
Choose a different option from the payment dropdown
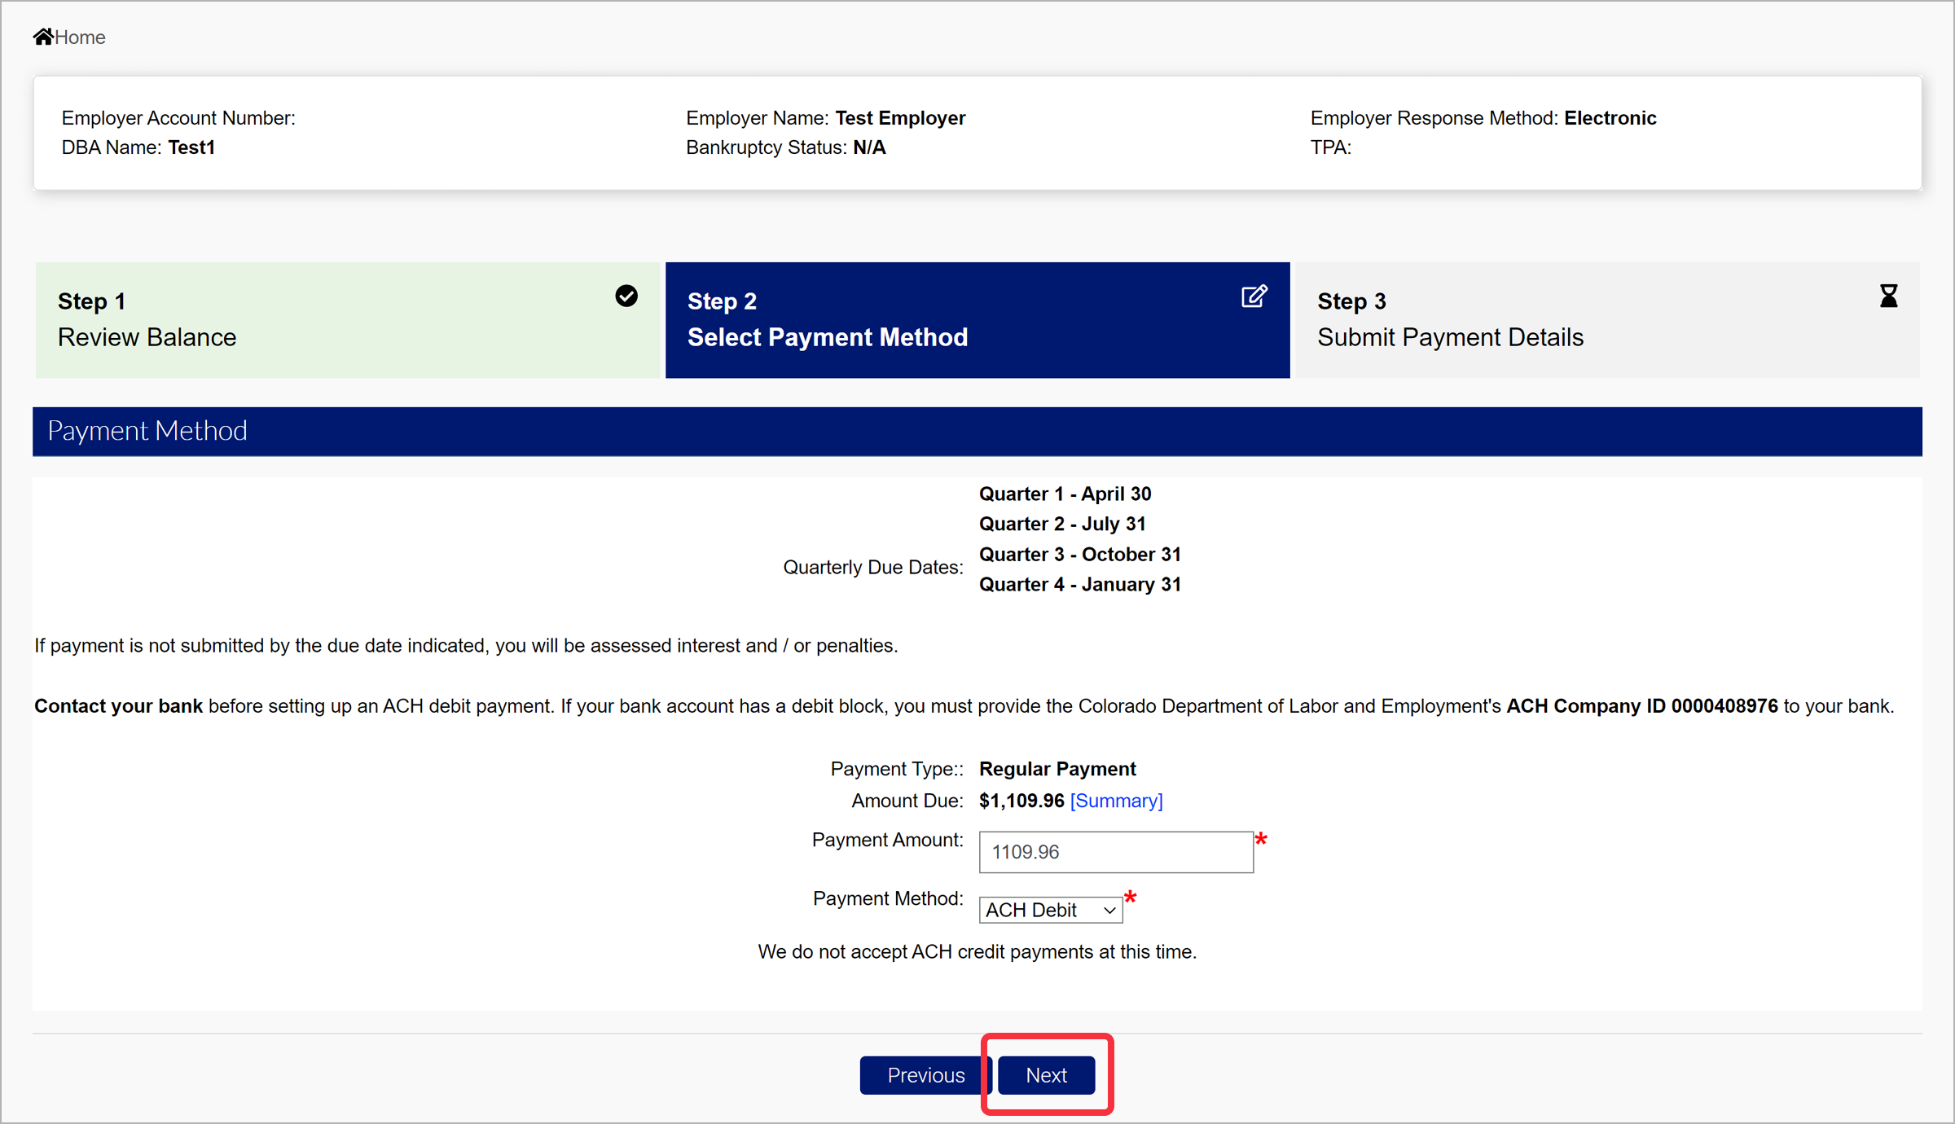tap(1050, 909)
